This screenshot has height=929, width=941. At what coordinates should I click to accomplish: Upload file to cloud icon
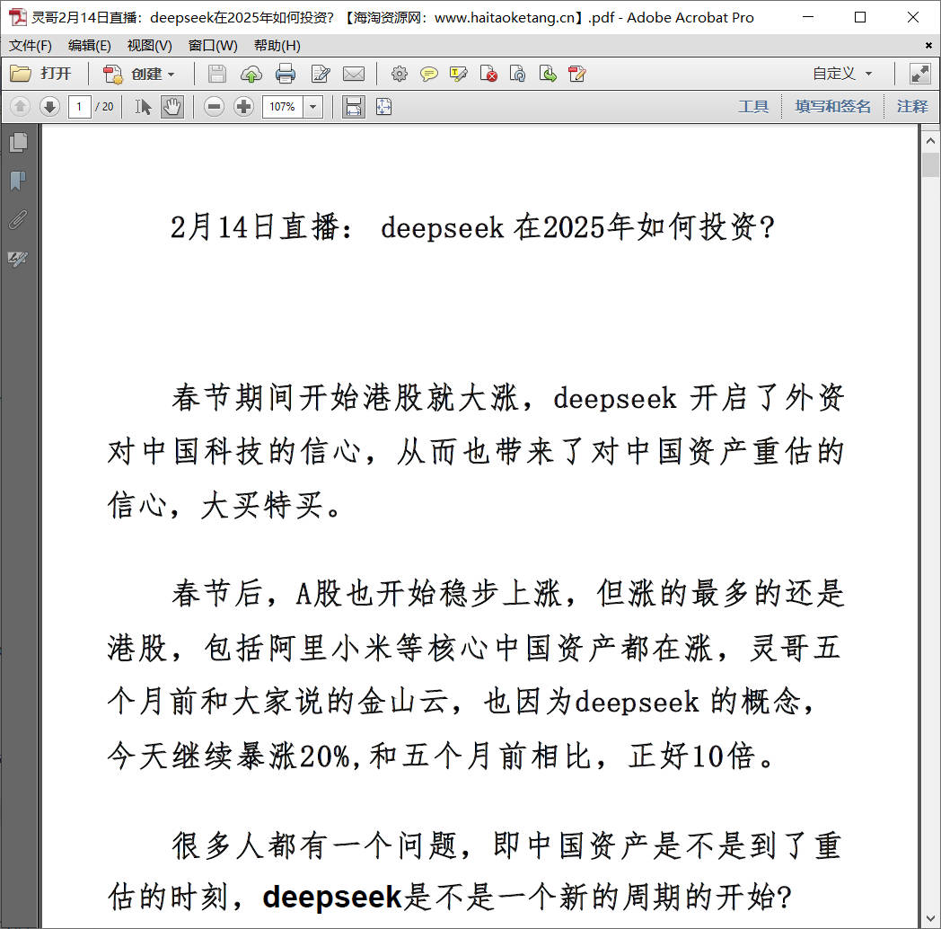251,74
